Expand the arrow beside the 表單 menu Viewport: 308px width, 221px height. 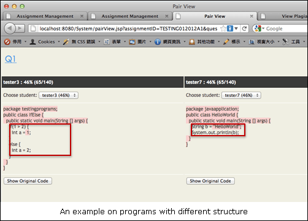[125, 42]
